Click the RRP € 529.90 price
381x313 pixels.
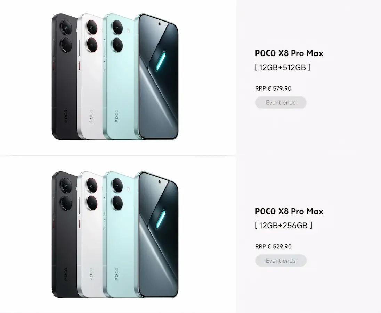click(x=273, y=246)
